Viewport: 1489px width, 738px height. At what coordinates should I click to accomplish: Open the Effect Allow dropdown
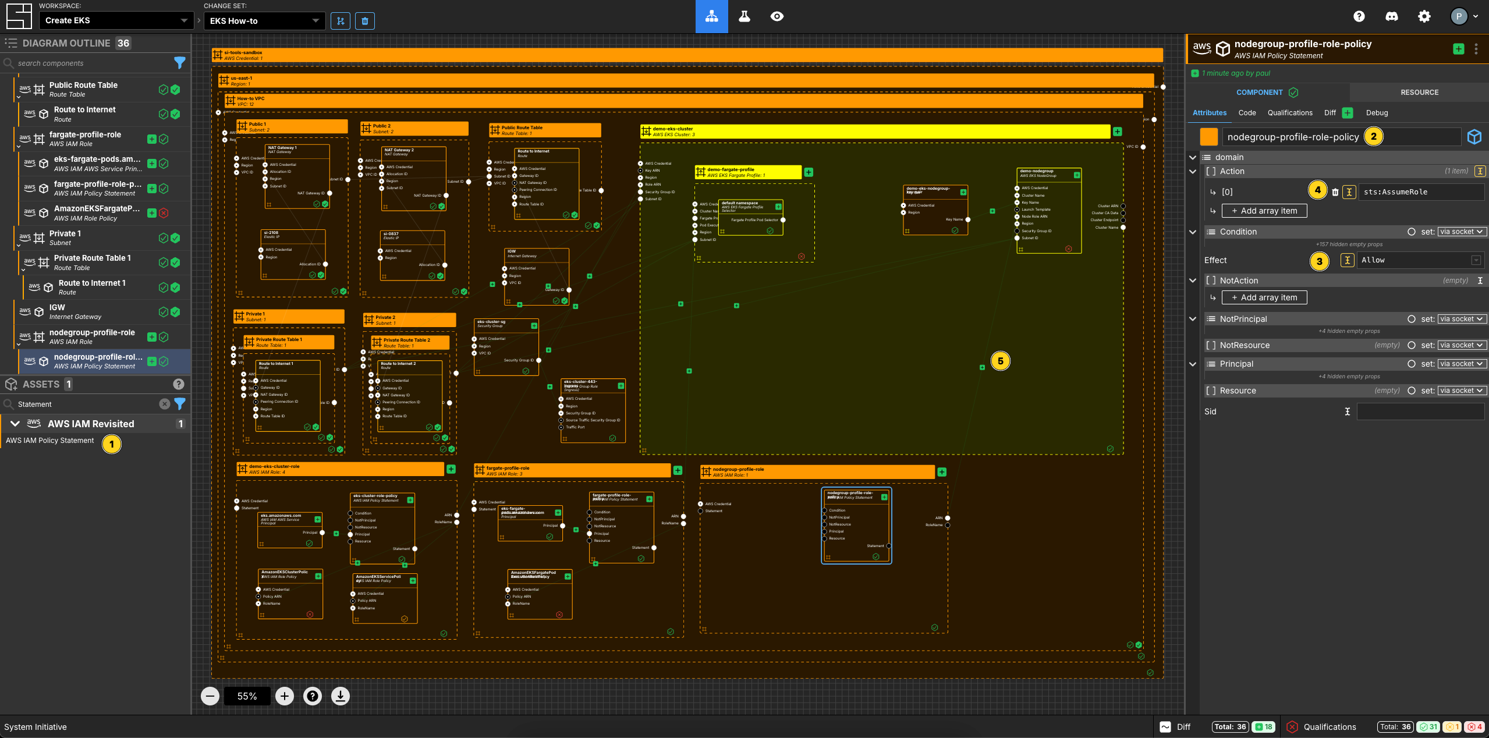[x=1420, y=260]
